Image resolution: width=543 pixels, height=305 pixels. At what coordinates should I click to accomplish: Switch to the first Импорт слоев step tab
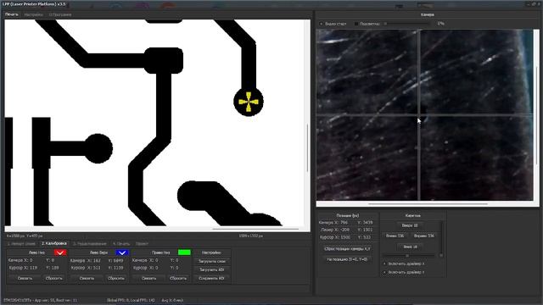(21, 244)
